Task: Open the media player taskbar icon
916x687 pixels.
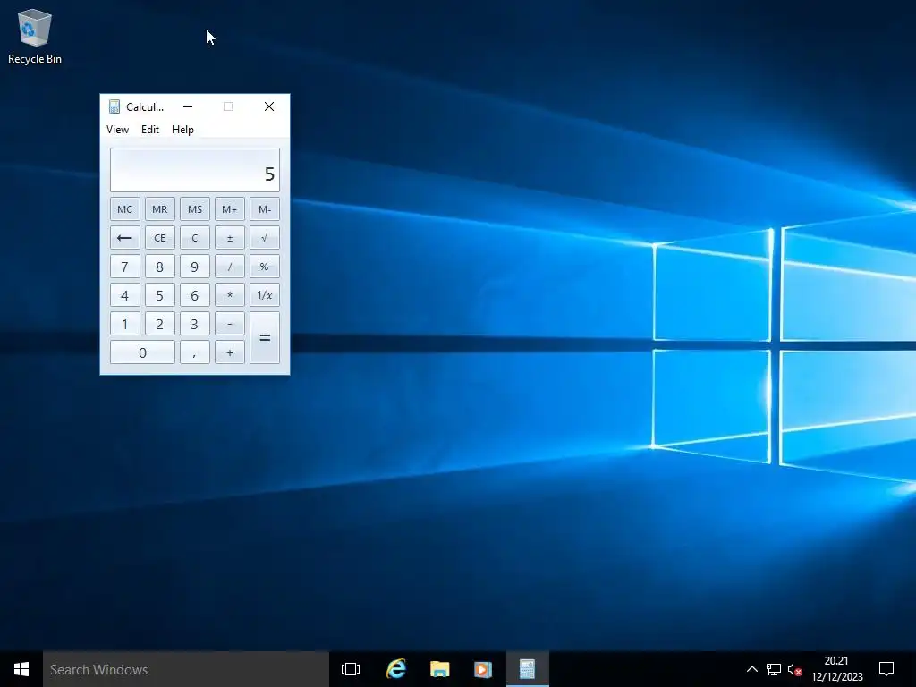Action: coord(483,669)
